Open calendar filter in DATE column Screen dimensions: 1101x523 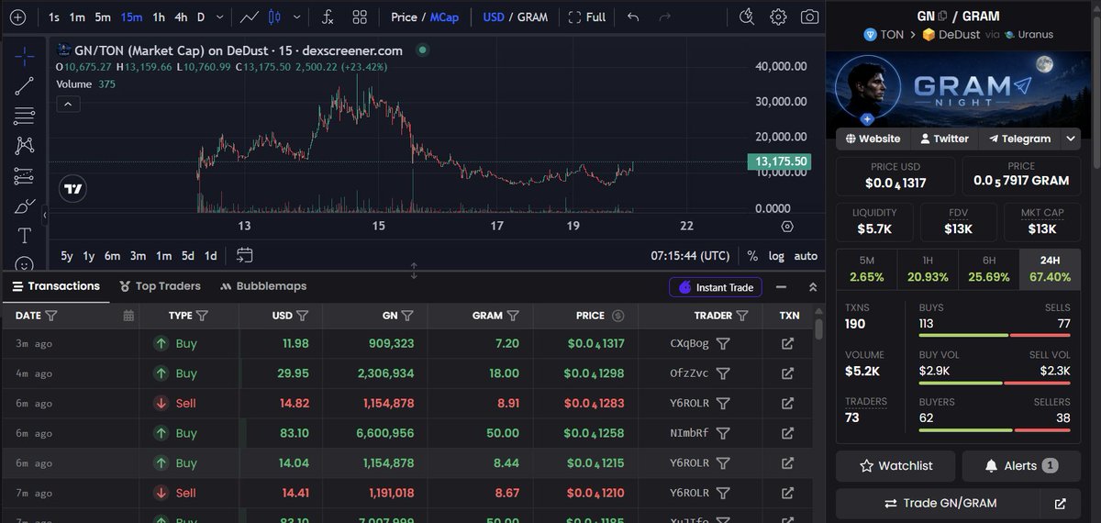coord(128,315)
